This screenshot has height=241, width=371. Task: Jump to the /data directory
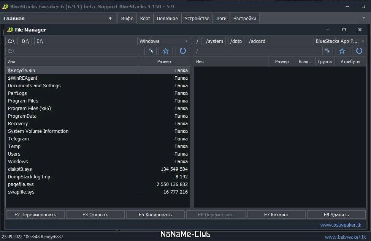(236, 41)
